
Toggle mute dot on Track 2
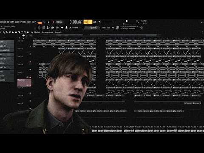(30, 54)
